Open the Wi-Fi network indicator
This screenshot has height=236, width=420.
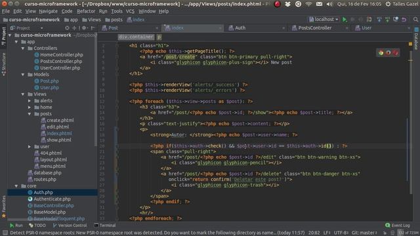click(x=308, y=4)
